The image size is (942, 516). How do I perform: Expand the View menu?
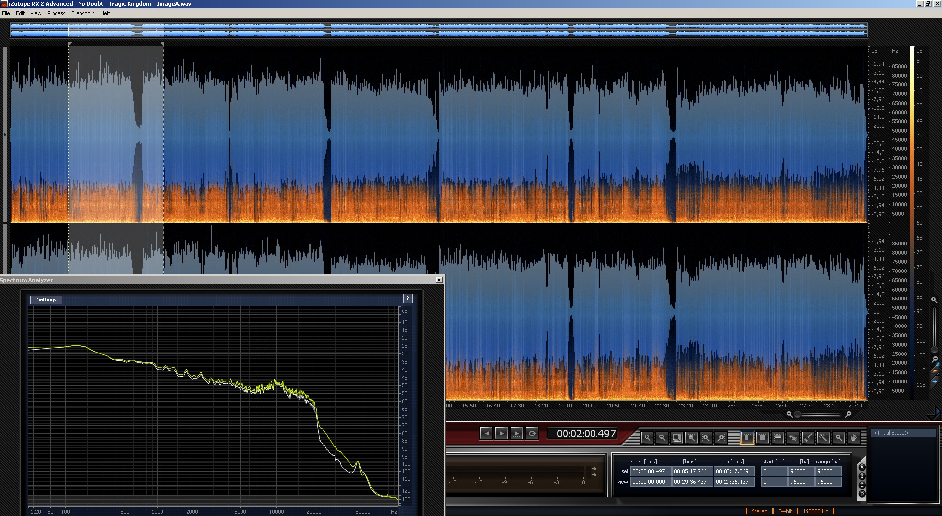36,13
